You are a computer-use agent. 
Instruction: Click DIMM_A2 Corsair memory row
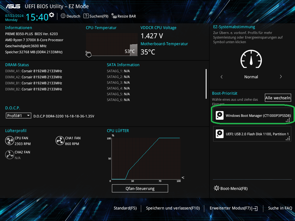pos(33,77)
